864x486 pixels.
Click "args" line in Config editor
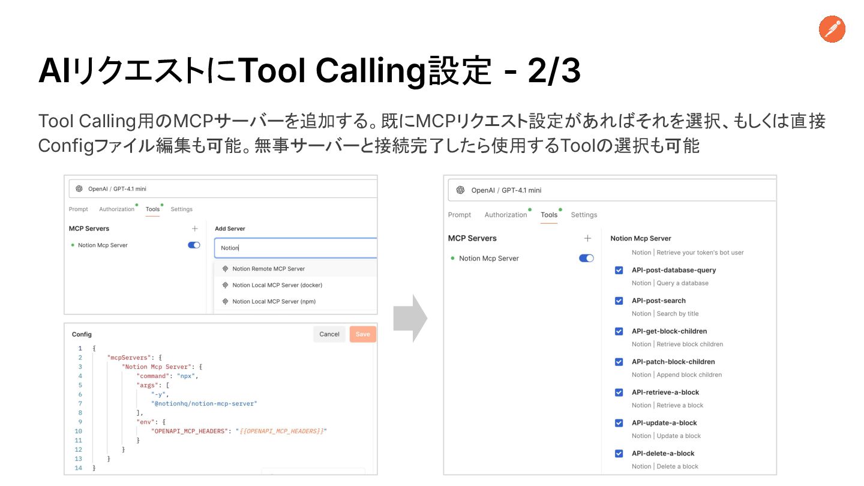coord(153,385)
